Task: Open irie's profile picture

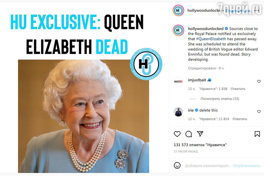Action: tap(178, 112)
